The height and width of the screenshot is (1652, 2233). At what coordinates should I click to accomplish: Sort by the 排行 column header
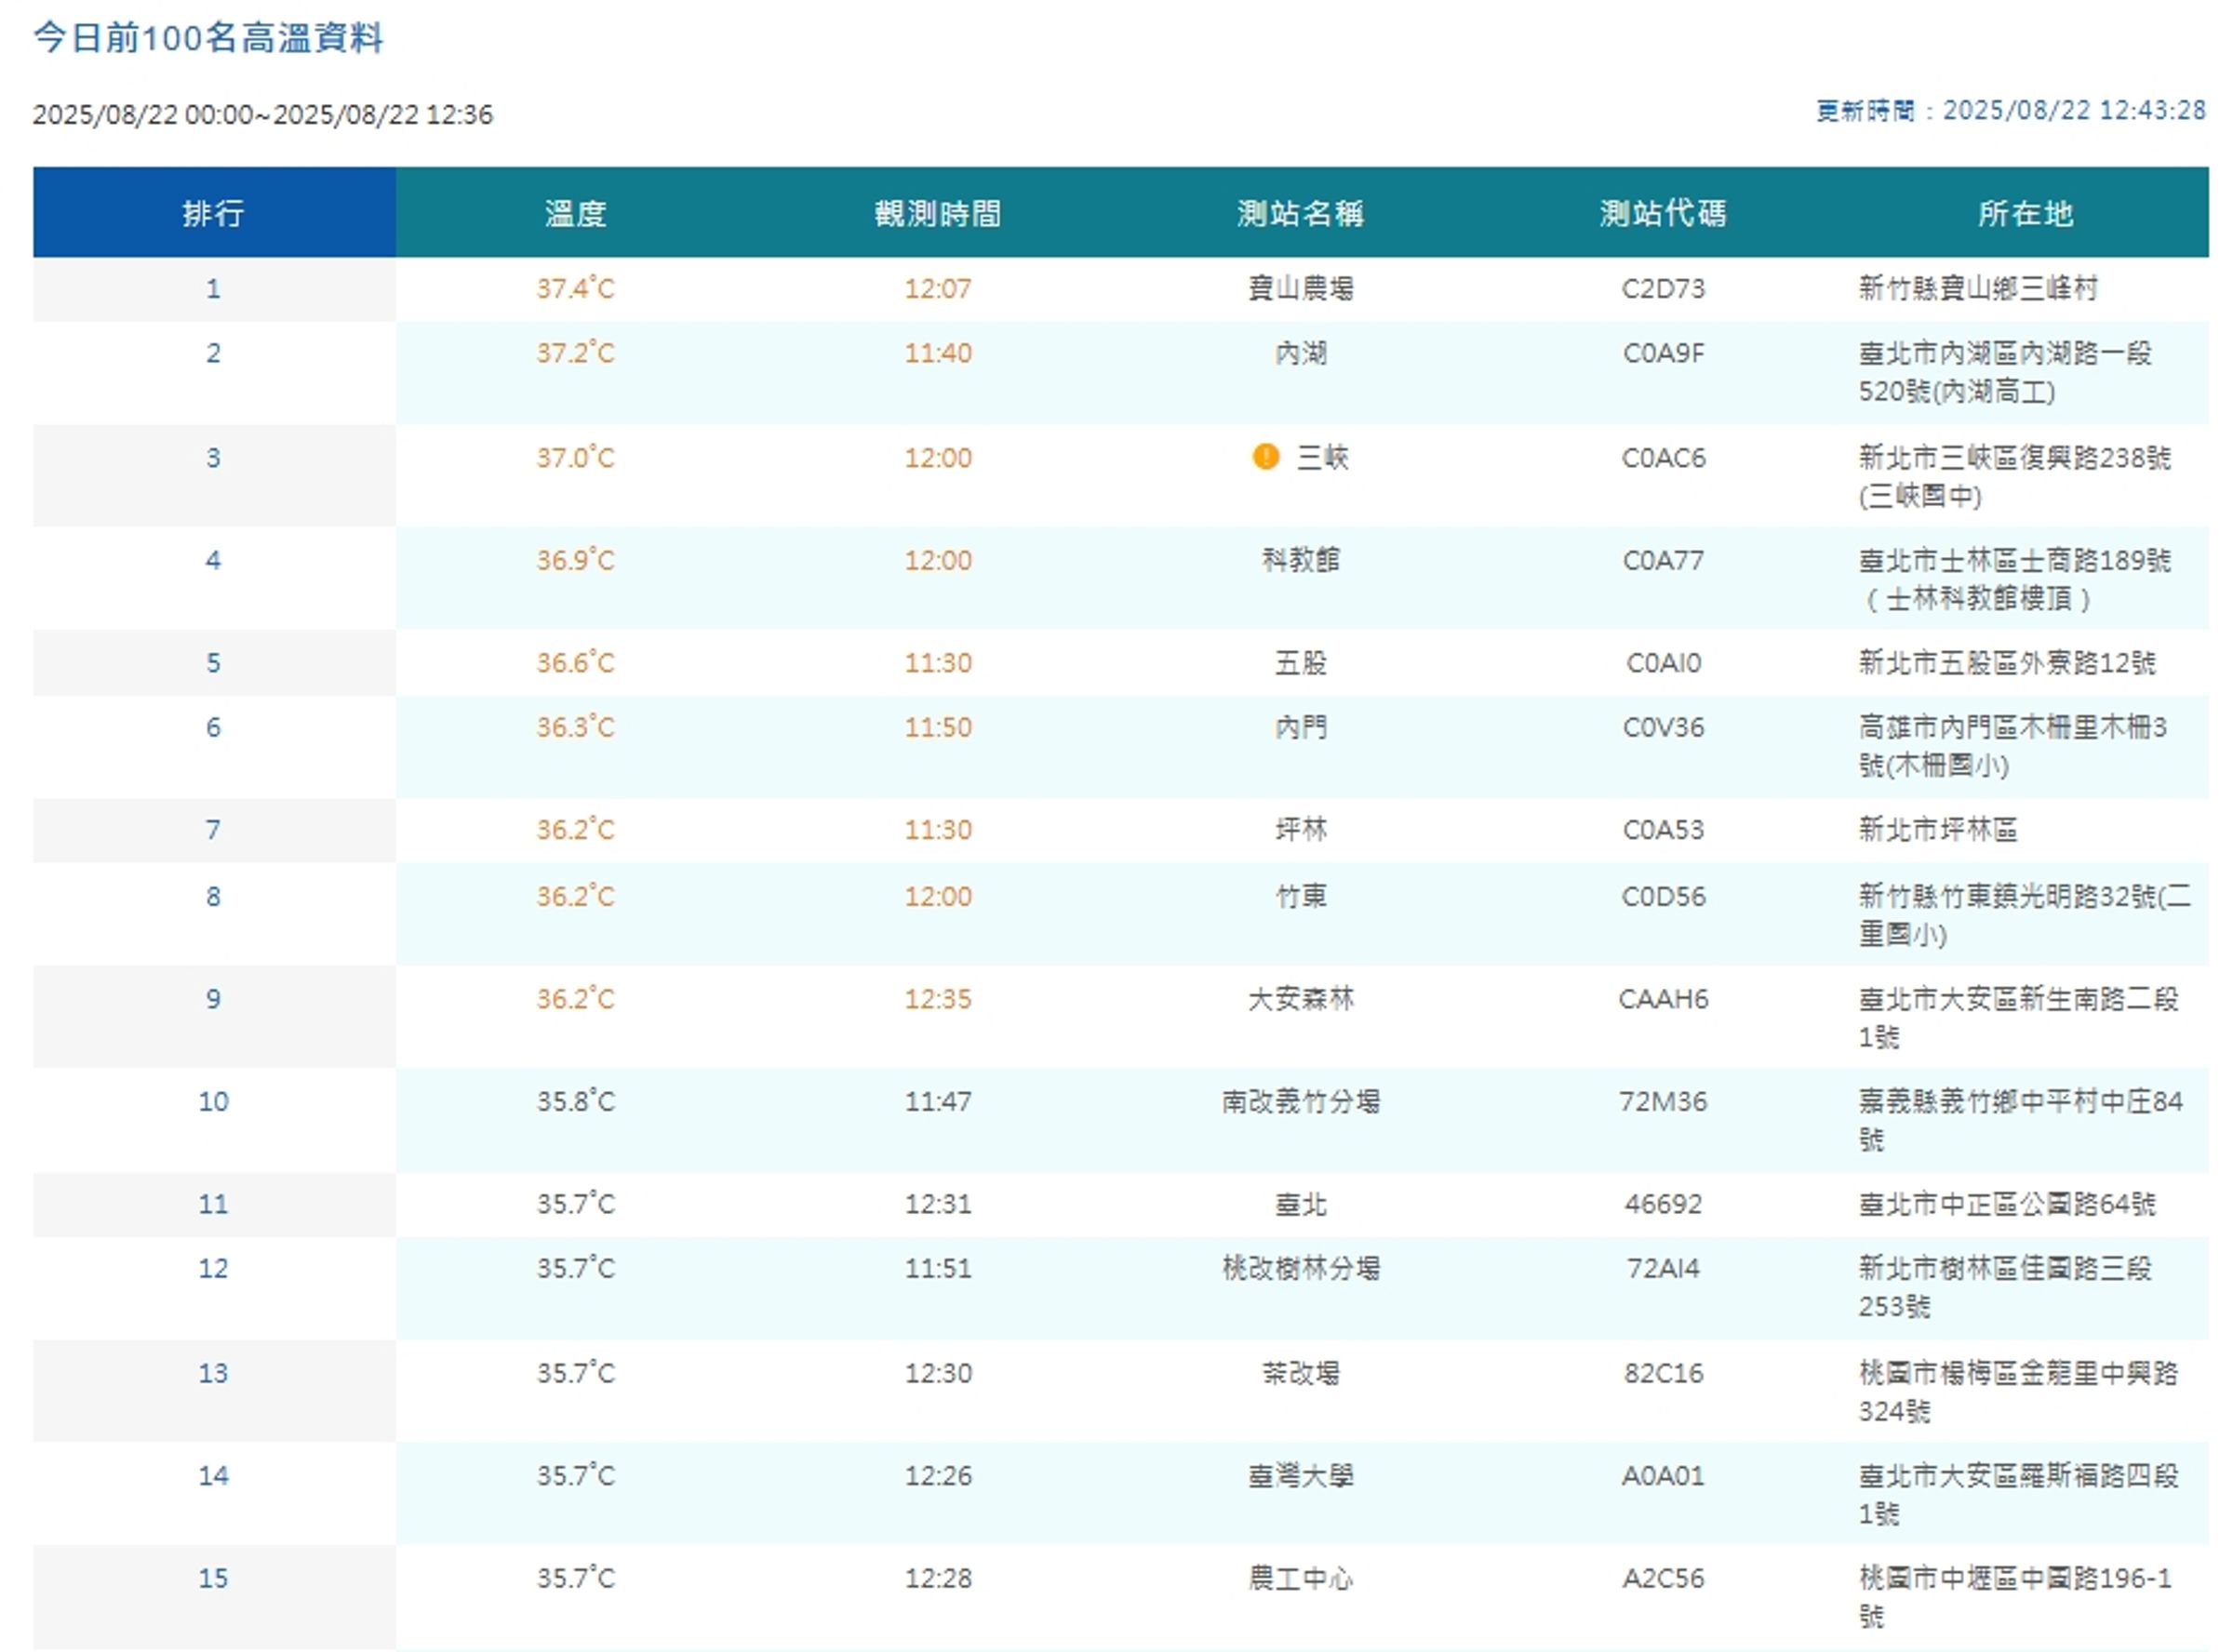[214, 212]
